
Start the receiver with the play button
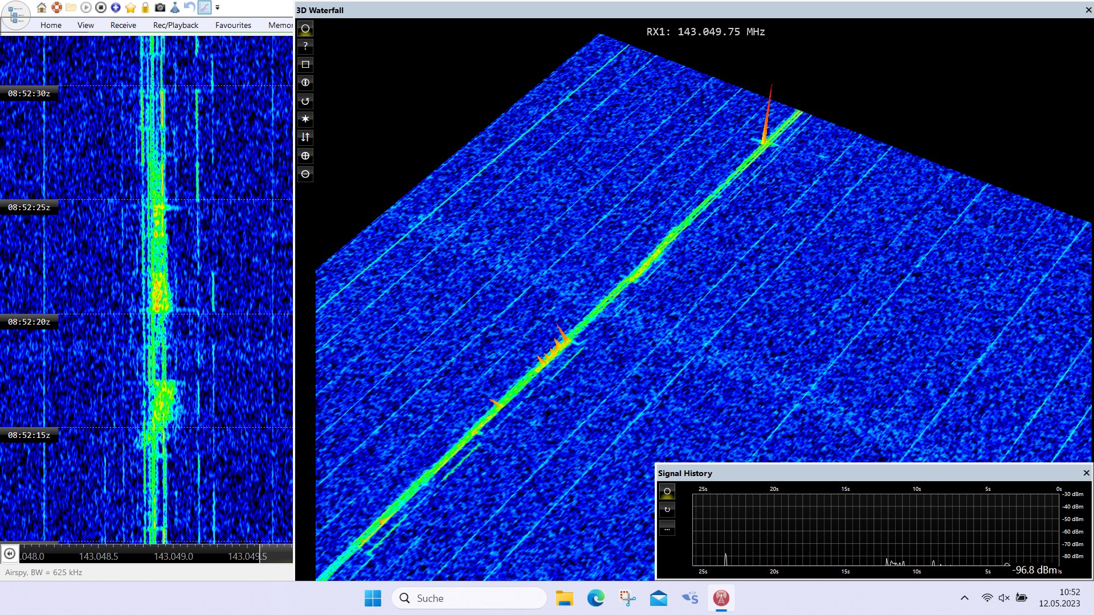(86, 7)
